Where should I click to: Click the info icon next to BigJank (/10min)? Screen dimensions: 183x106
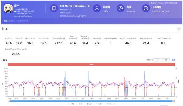[x=88, y=38]
